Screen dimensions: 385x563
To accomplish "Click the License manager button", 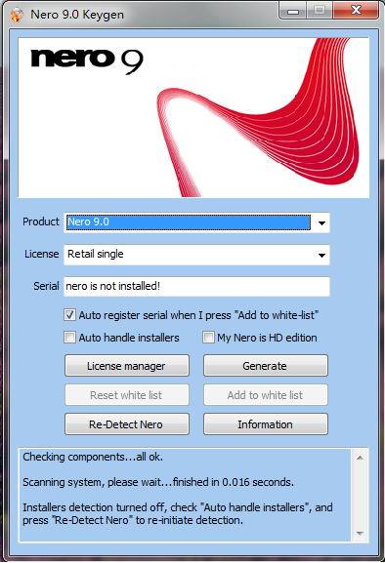I will tap(127, 366).
